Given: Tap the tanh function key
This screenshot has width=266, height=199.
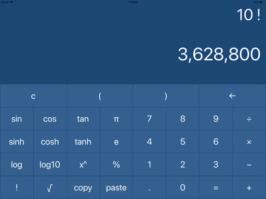Looking at the screenshot, I should tap(83, 142).
